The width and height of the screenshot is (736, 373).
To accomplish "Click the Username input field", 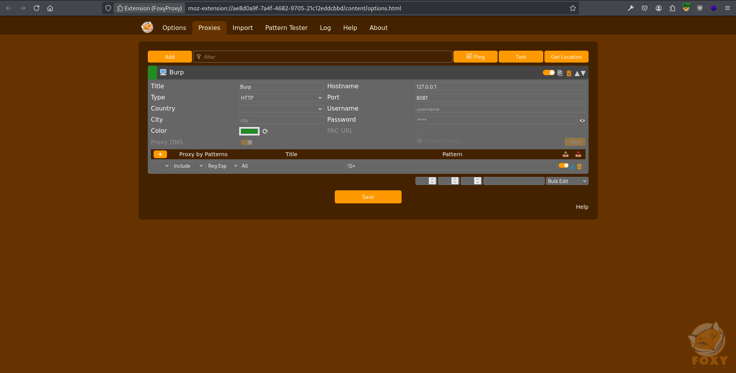I will [x=500, y=109].
